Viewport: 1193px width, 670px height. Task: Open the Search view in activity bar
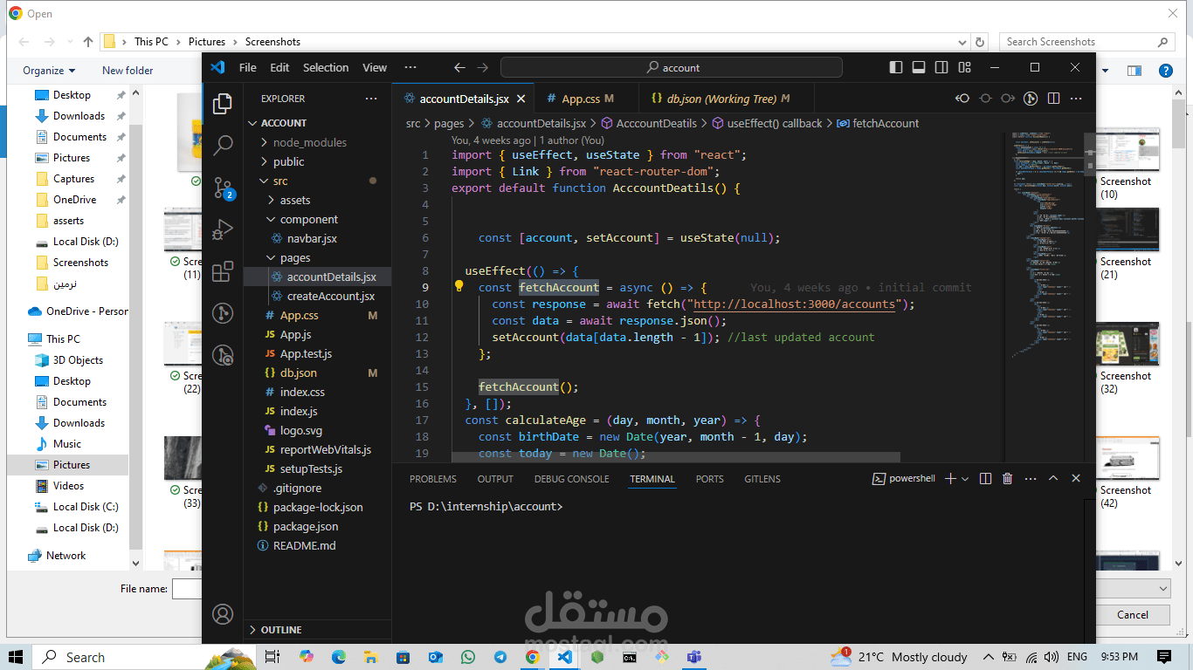[223, 145]
